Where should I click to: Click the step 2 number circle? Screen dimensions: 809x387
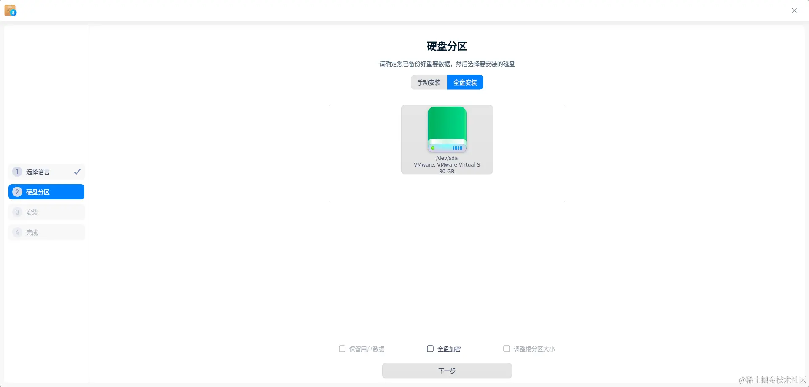click(x=17, y=192)
